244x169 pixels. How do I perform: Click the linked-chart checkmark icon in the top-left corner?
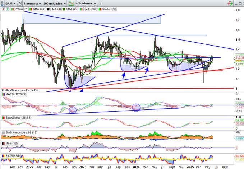coord(2,4)
